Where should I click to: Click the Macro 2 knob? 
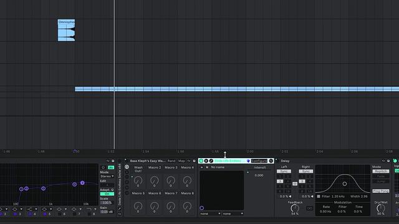[x=155, y=180]
